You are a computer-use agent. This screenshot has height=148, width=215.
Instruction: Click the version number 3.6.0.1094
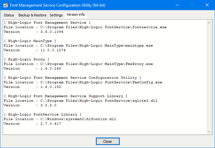click(x=52, y=32)
